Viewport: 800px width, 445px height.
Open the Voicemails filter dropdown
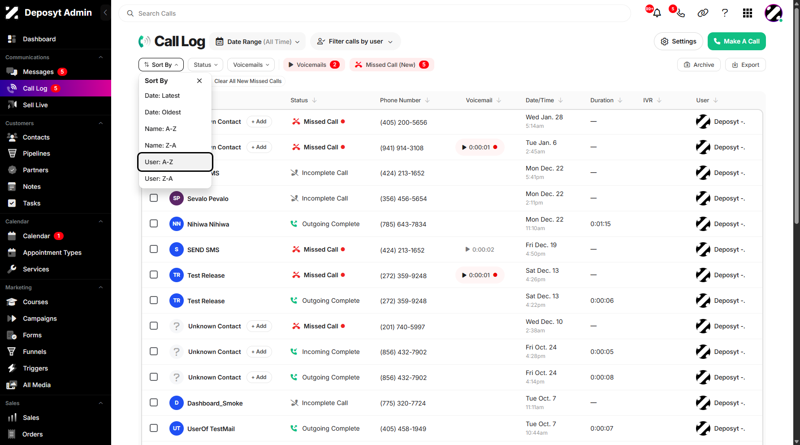coord(251,65)
